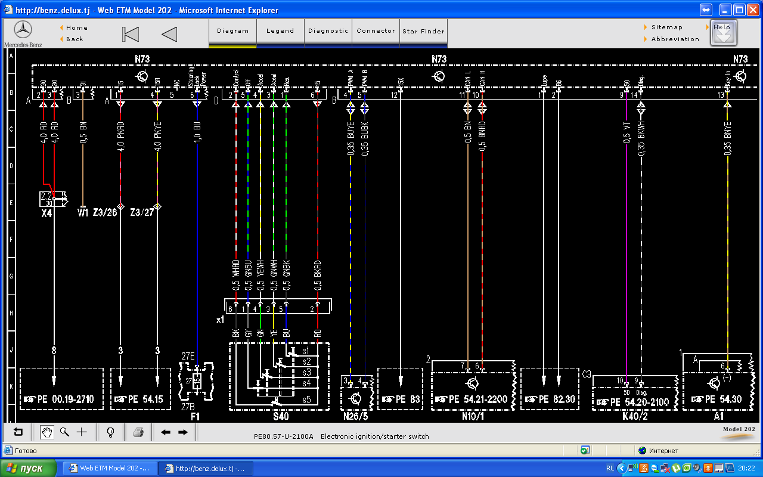
Task: Expand hidden tray icons arrow
Action: point(621,468)
